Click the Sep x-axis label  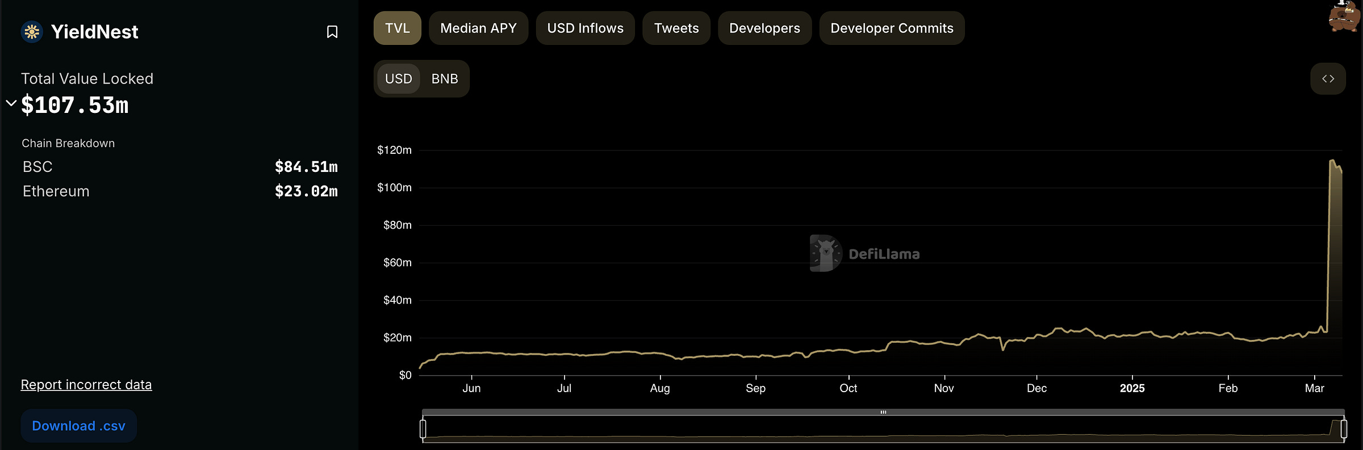755,388
